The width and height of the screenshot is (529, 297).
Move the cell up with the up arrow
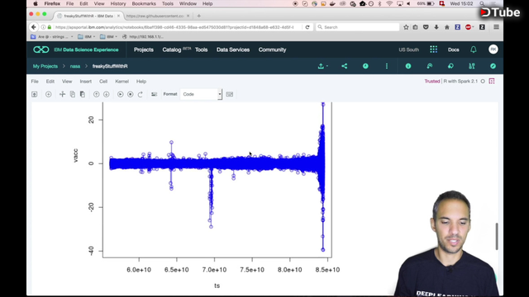tap(97, 94)
